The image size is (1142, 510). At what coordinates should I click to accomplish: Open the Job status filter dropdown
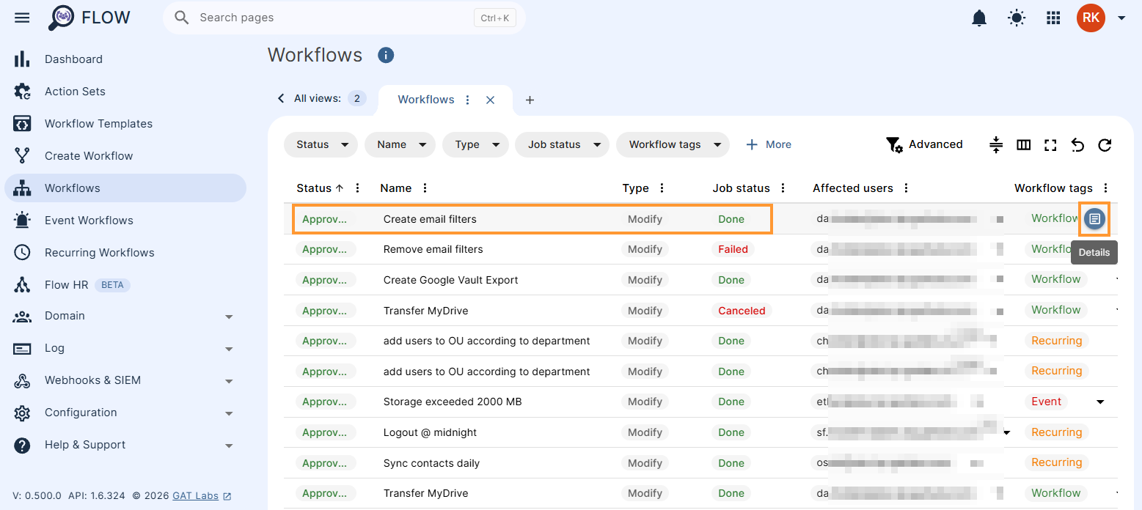562,144
